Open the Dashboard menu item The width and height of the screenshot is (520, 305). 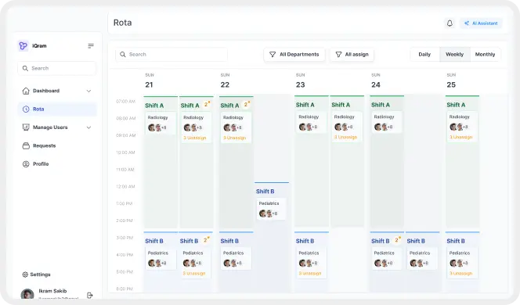56,91
